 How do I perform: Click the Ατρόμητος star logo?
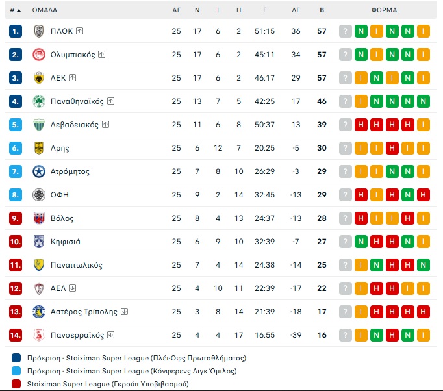(38, 171)
